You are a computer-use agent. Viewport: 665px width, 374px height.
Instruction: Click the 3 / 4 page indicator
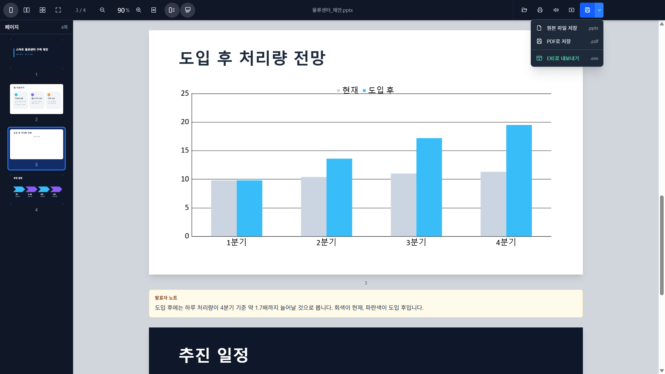tap(80, 10)
